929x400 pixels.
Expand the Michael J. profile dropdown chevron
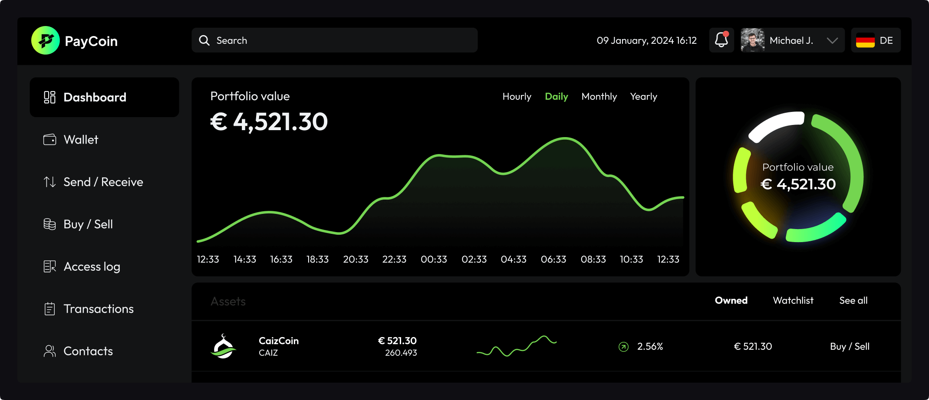coord(832,40)
